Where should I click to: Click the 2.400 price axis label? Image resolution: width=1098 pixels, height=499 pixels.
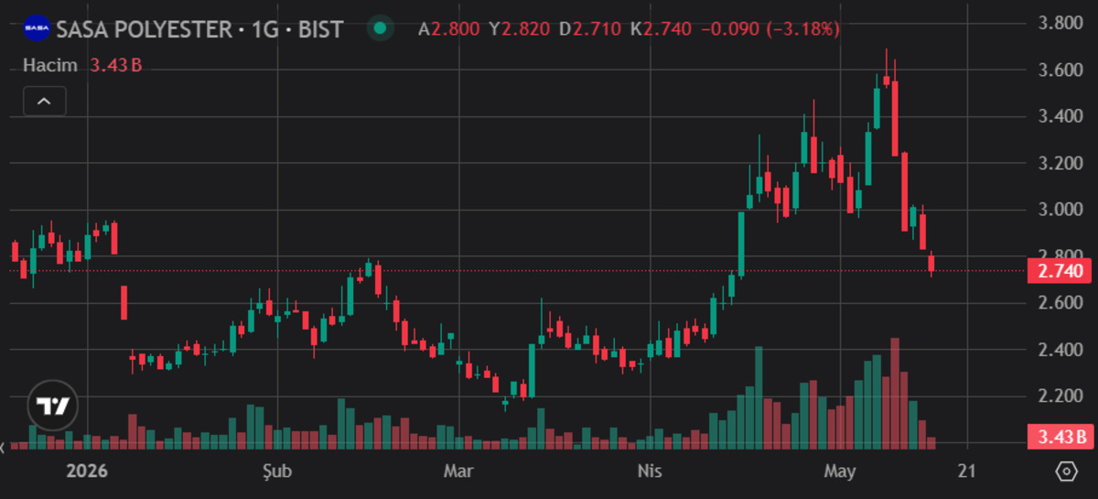click(1061, 350)
